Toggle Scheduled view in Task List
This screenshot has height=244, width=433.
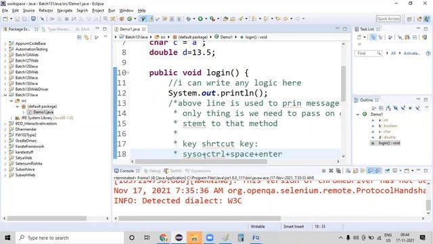380,37
